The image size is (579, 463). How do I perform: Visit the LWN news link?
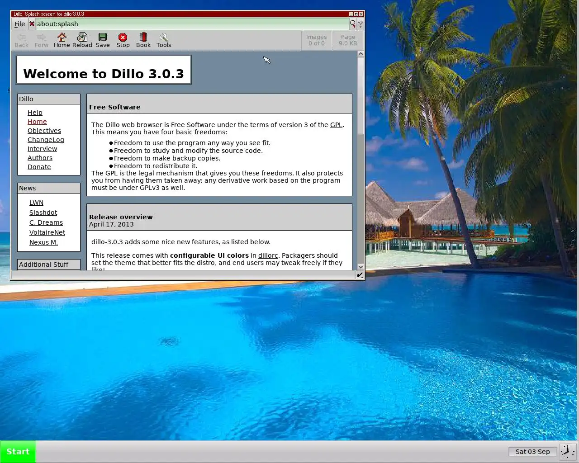36,203
